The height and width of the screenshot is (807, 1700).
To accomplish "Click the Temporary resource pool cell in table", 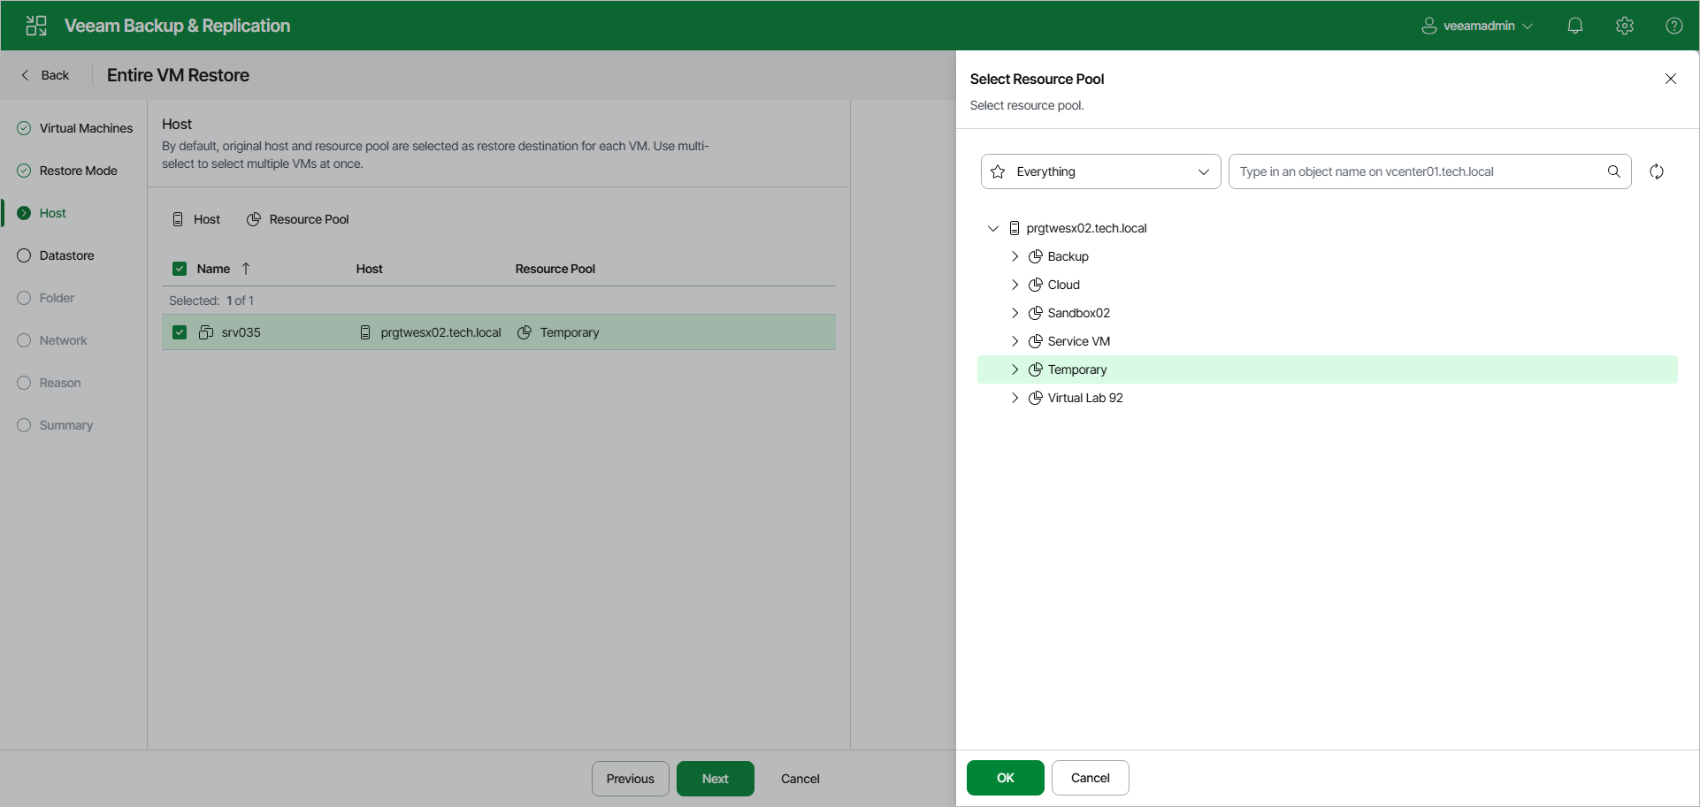I will click(x=559, y=332).
